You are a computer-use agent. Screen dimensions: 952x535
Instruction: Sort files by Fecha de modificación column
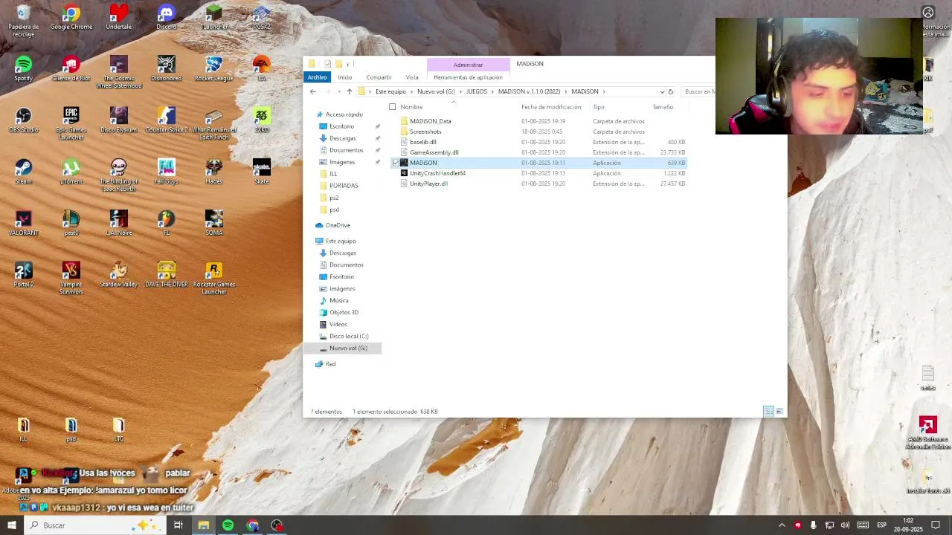pyautogui.click(x=551, y=107)
